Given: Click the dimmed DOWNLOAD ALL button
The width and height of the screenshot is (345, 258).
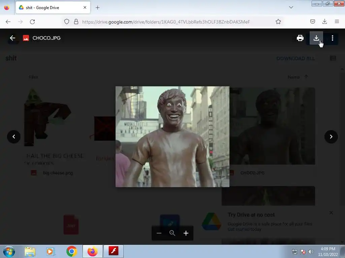Looking at the screenshot, I should tap(295, 58).
